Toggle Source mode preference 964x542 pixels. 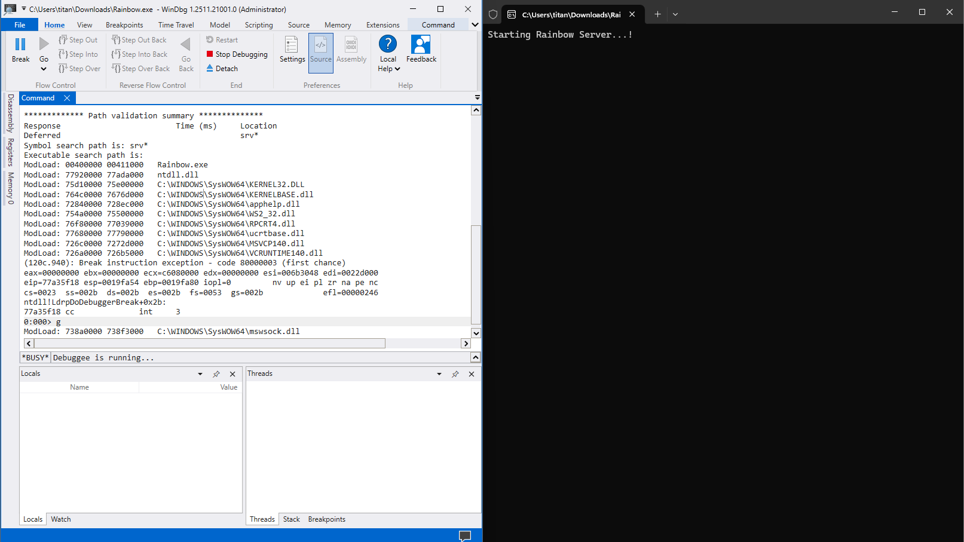point(321,53)
